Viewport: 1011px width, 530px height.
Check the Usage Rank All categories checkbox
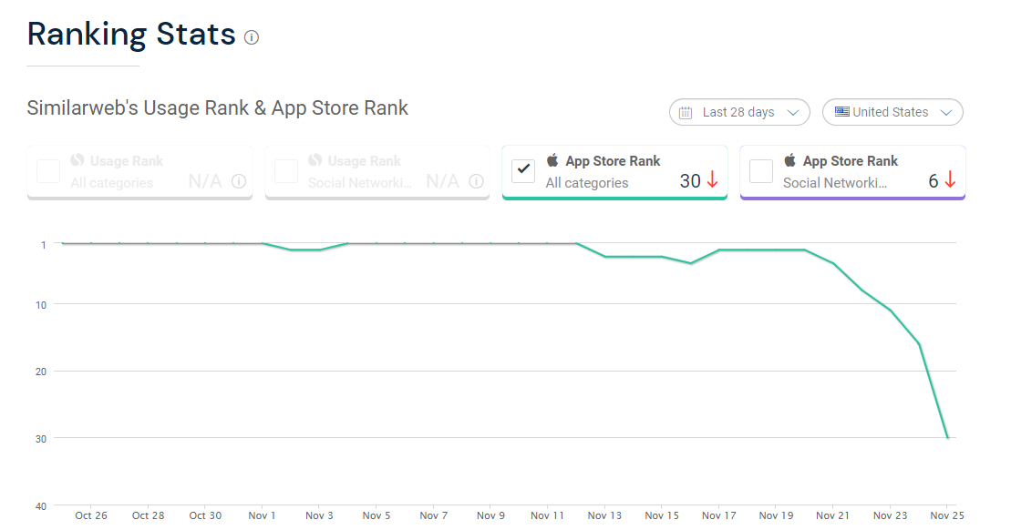coord(48,171)
